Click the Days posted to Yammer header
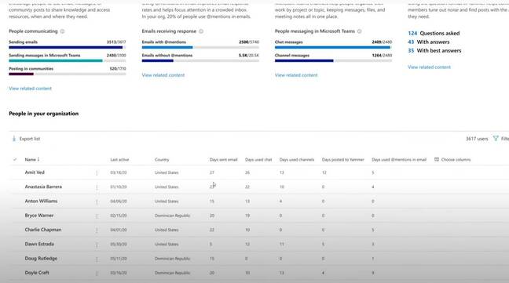509x283 pixels. (x=342, y=160)
